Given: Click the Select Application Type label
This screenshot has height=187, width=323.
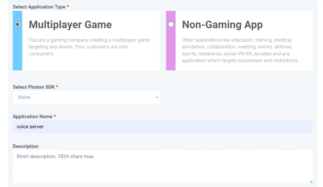Looking at the screenshot, I should pyautogui.click(x=39, y=7).
